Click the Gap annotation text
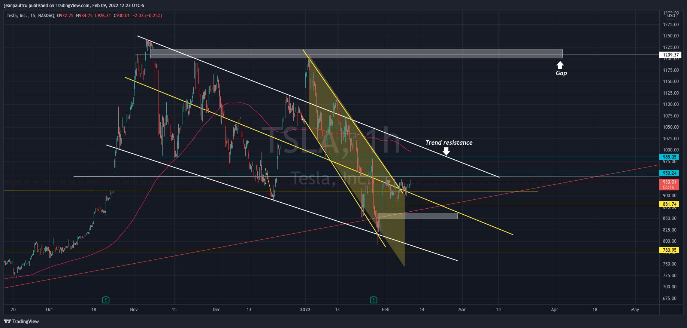The image size is (687, 328). pyautogui.click(x=561, y=73)
